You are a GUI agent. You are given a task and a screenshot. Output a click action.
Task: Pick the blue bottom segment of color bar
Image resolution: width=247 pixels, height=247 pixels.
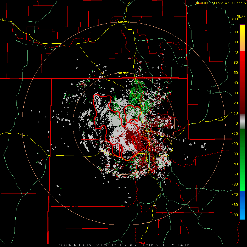click(x=242, y=205)
